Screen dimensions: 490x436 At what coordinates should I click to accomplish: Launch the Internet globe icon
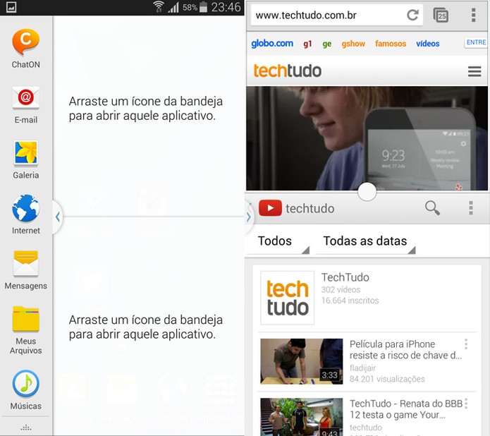(25, 207)
